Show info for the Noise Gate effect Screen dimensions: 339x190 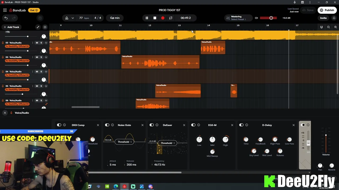(113, 125)
